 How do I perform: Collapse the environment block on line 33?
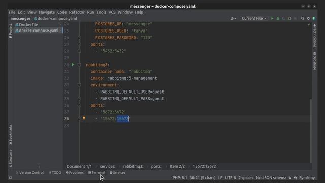(79, 85)
